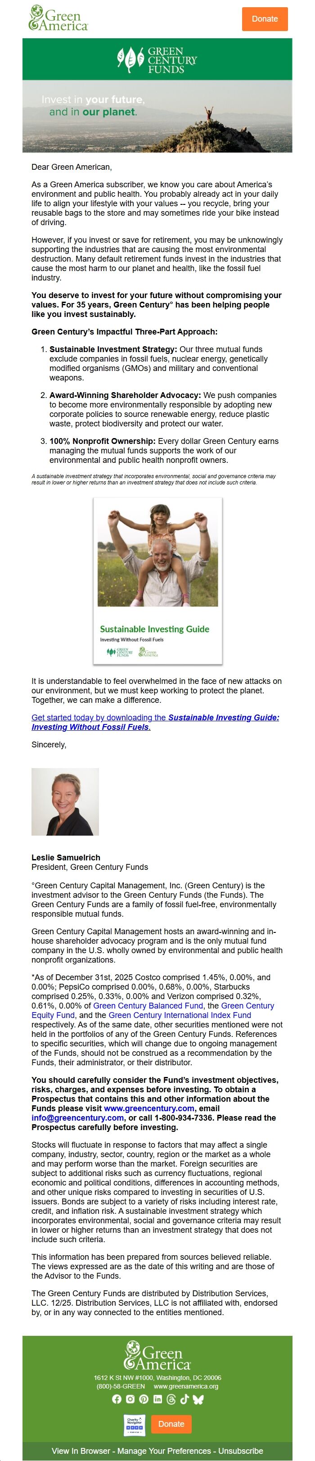Open Manage Your Preferences link
This screenshot has height=1461, width=315.
click(x=164, y=1451)
